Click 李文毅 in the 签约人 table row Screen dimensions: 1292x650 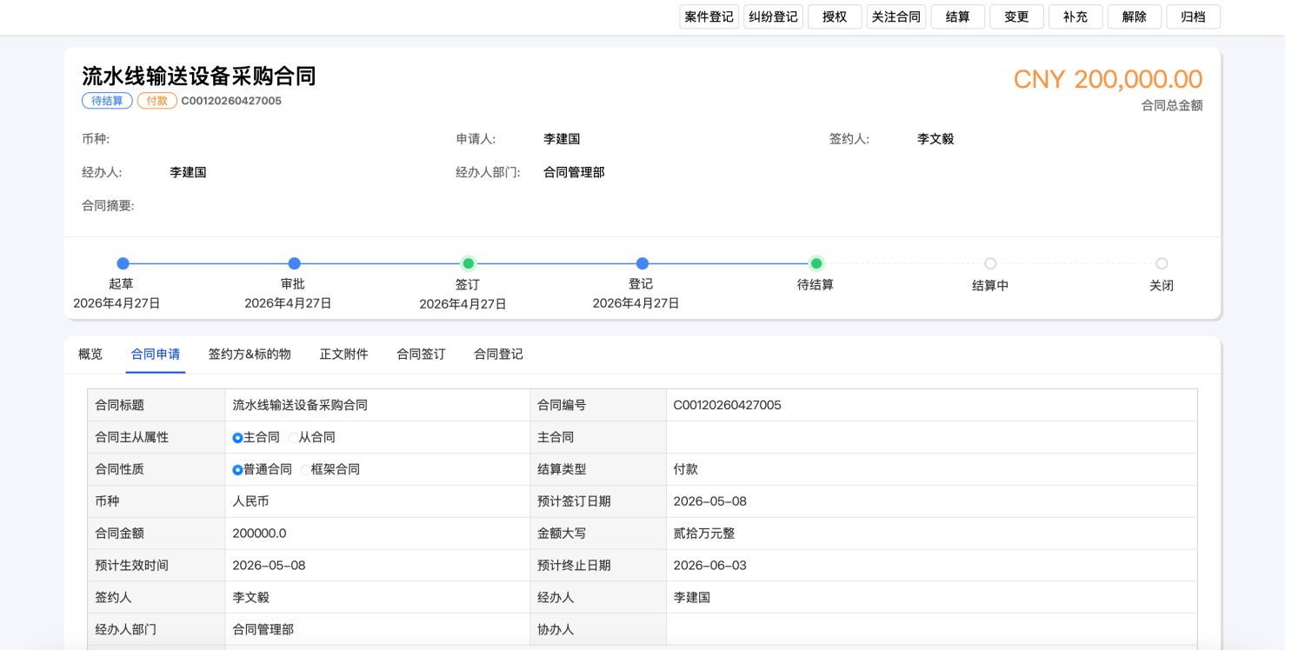[250, 598]
